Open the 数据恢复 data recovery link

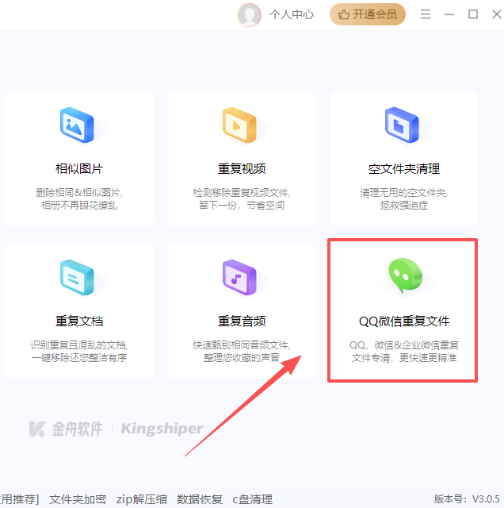[x=200, y=499]
